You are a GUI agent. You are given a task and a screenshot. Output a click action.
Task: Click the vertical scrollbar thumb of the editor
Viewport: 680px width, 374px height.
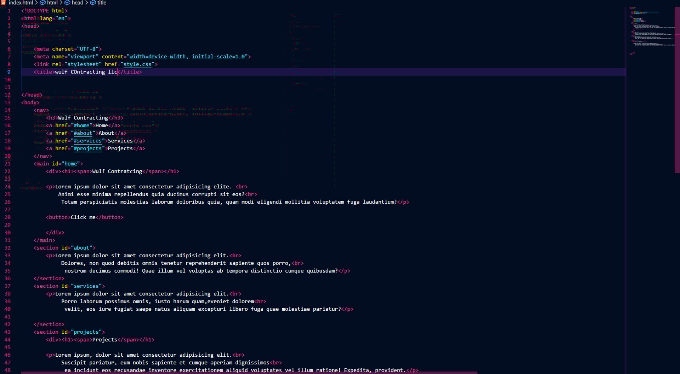[x=677, y=90]
